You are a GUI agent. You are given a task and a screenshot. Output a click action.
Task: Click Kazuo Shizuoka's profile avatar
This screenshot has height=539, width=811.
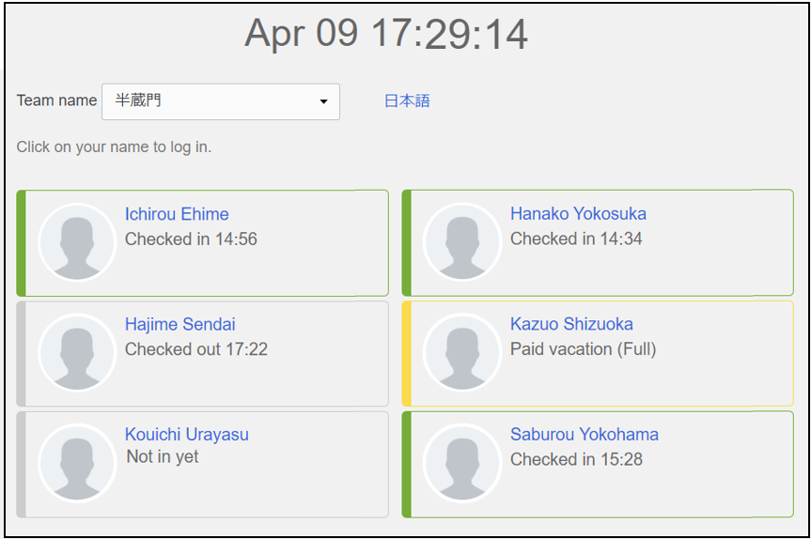(x=462, y=353)
